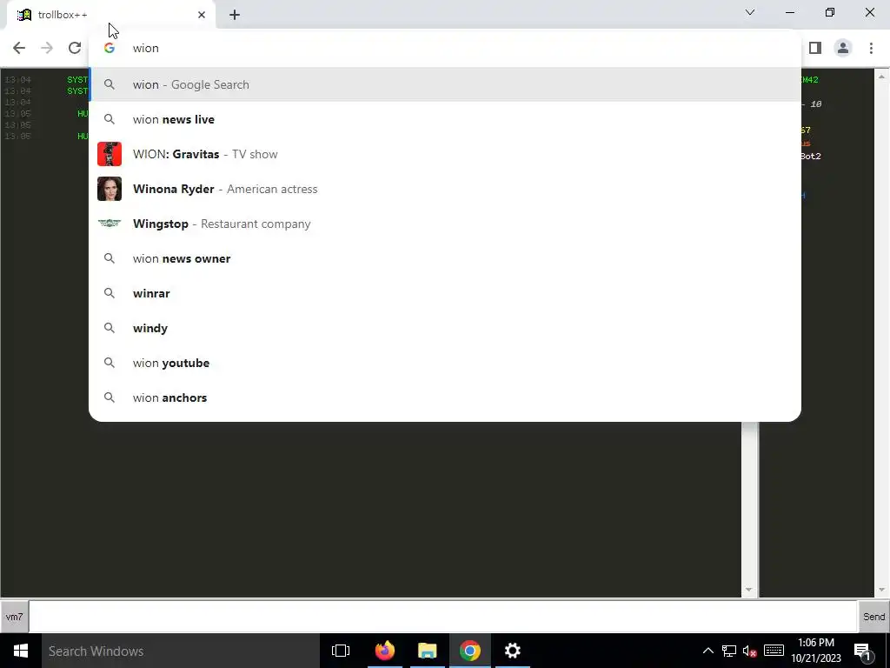The image size is (890, 668).
Task: Click the page scrollbar up arrow
Action: 881,77
